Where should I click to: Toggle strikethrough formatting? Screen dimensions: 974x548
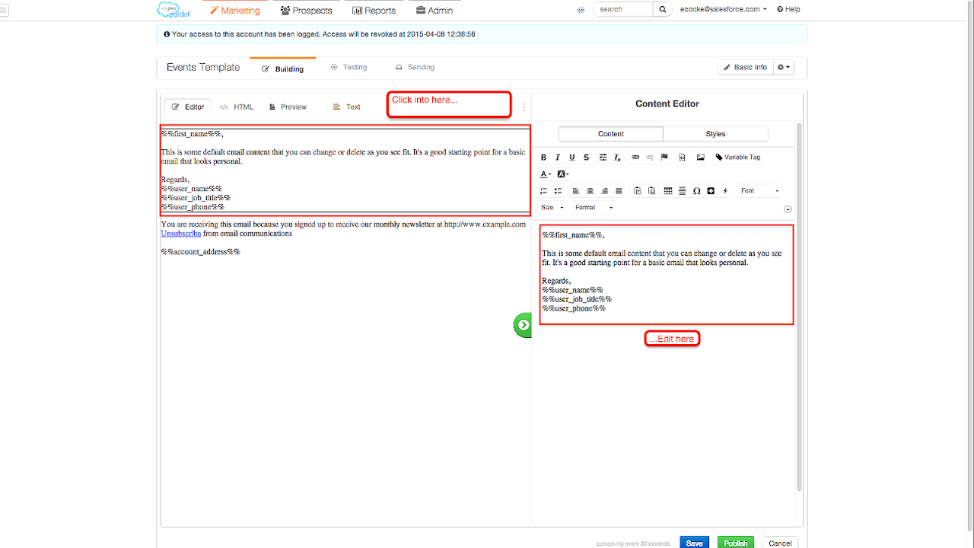pos(586,158)
